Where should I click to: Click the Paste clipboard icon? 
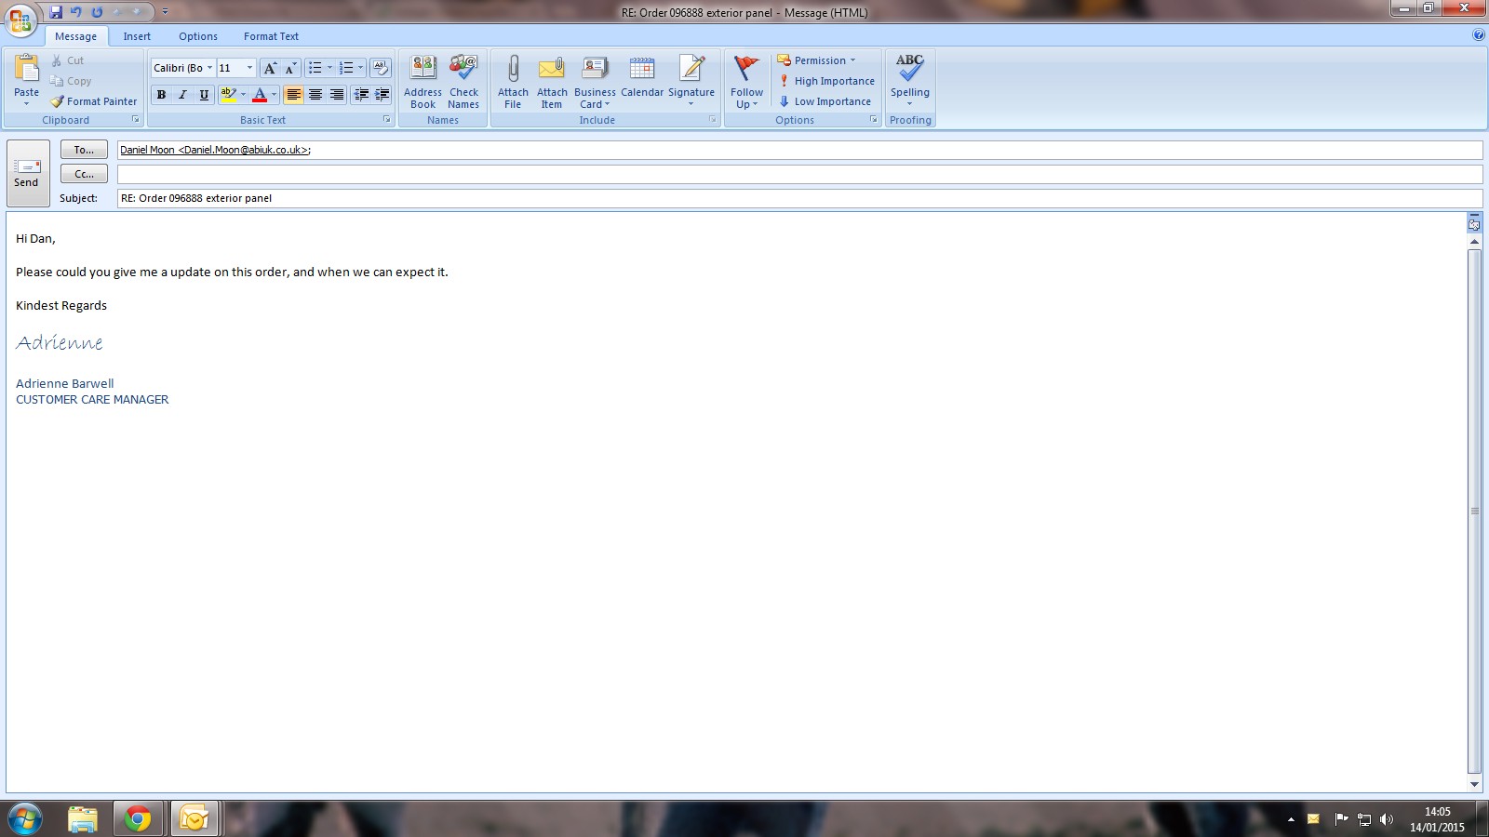(26, 70)
